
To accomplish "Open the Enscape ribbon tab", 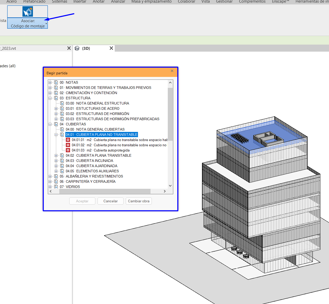I will [280, 2].
